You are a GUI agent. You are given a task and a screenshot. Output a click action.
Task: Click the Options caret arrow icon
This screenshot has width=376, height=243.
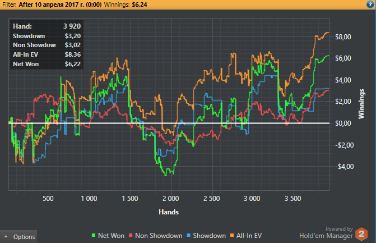pos(6,237)
